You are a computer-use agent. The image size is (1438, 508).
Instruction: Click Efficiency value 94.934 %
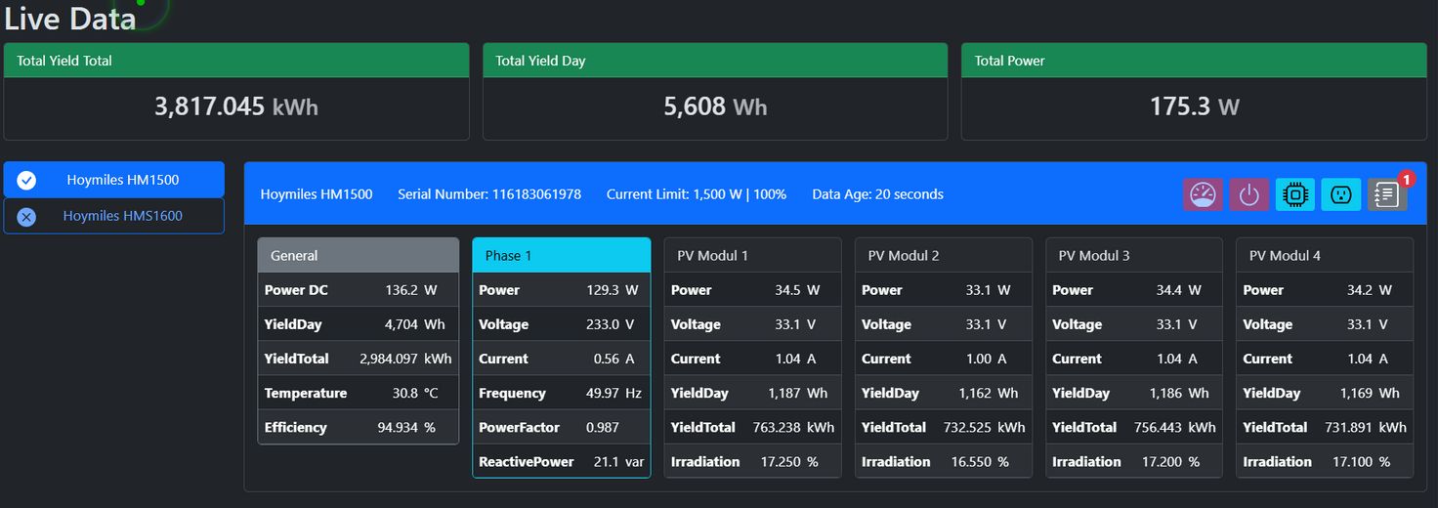coord(406,427)
